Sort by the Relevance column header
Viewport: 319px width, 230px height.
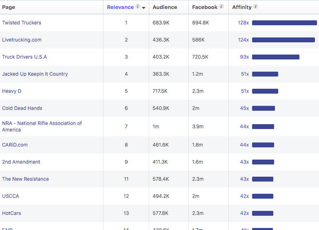[120, 7]
